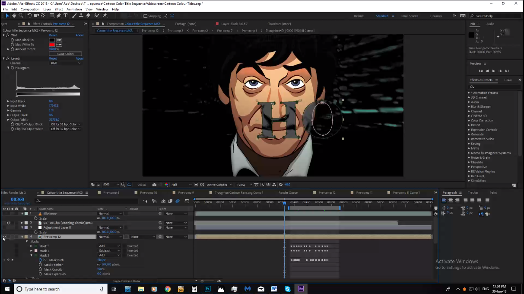Screen dimensions: 524x294
Task: Mute audio of the Opening Theme mp3 layer
Action: pyautogui.click(x=8, y=223)
